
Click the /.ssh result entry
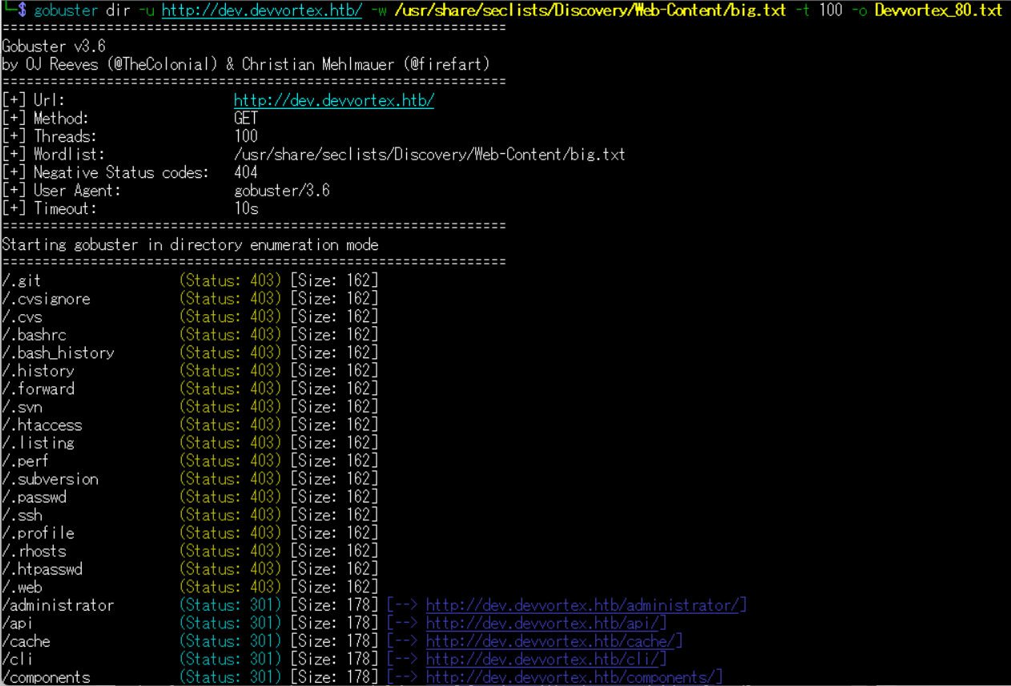[22, 515]
